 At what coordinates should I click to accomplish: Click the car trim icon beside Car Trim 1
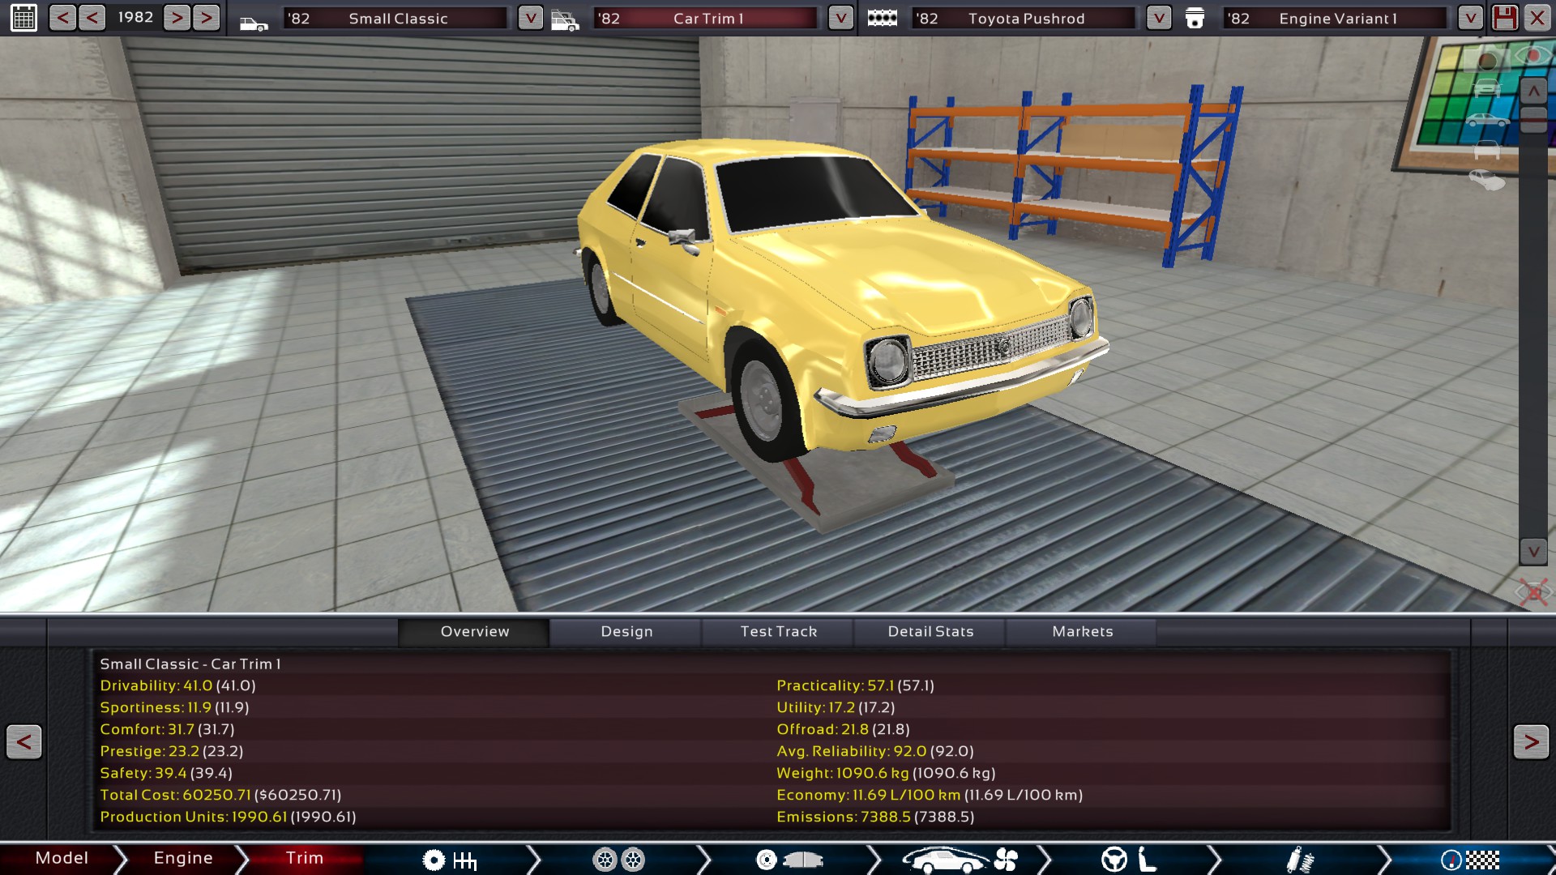pos(565,20)
